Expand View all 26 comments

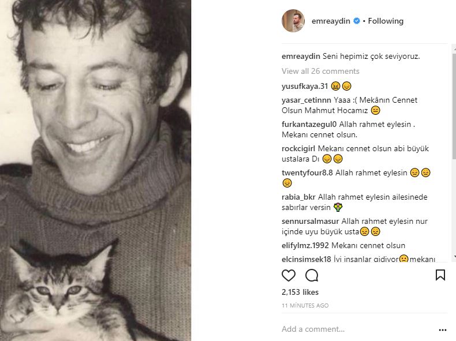click(320, 72)
